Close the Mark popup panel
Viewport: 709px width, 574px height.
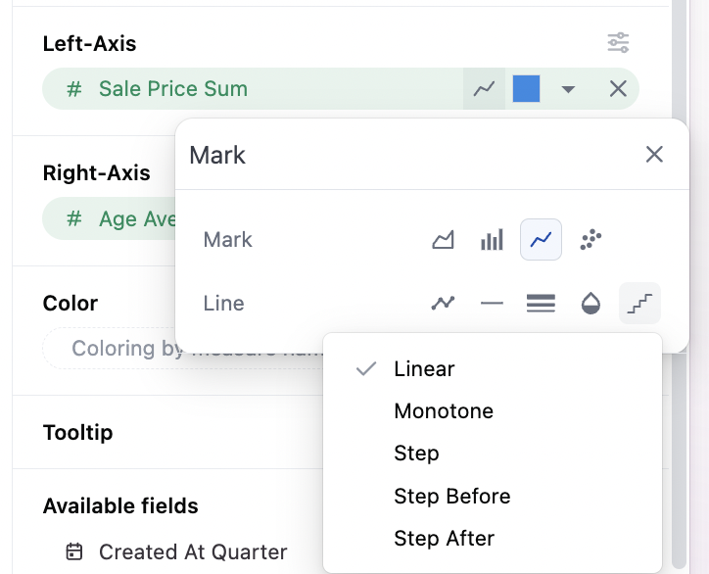point(654,155)
